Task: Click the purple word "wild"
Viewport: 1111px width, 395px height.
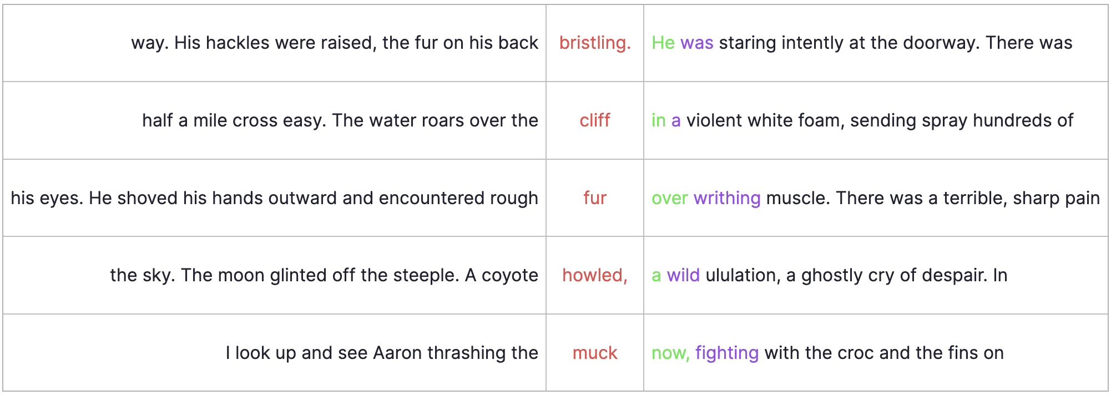Action: click(x=683, y=275)
